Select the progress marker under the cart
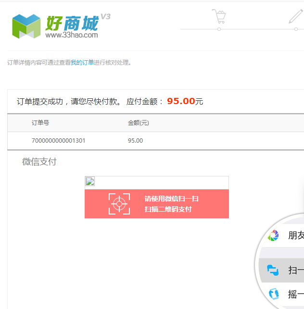Image resolution: width=304 pixels, height=309 pixels. pos(219,29)
